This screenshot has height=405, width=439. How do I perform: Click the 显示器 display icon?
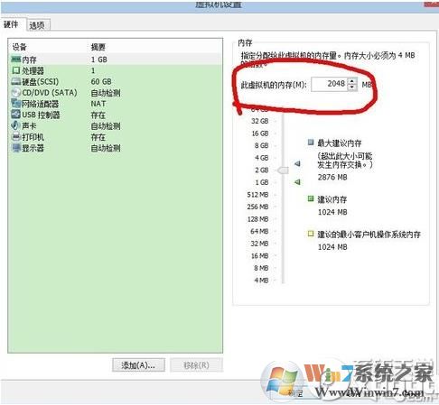point(16,148)
